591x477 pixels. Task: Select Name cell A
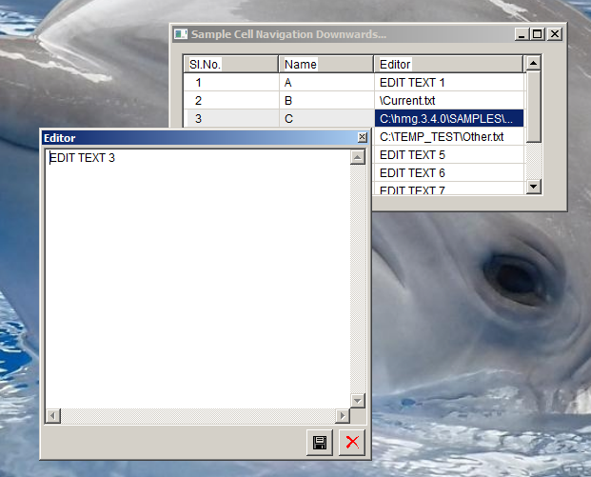pos(326,82)
